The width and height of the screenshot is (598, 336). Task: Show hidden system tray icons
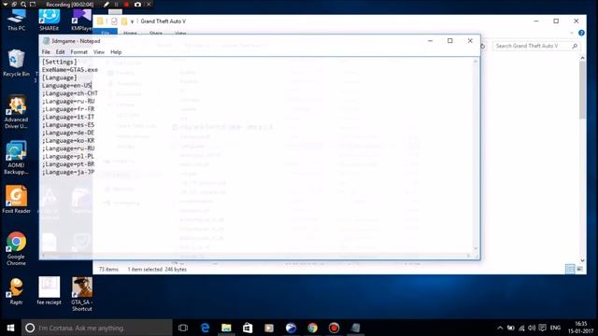click(500, 328)
